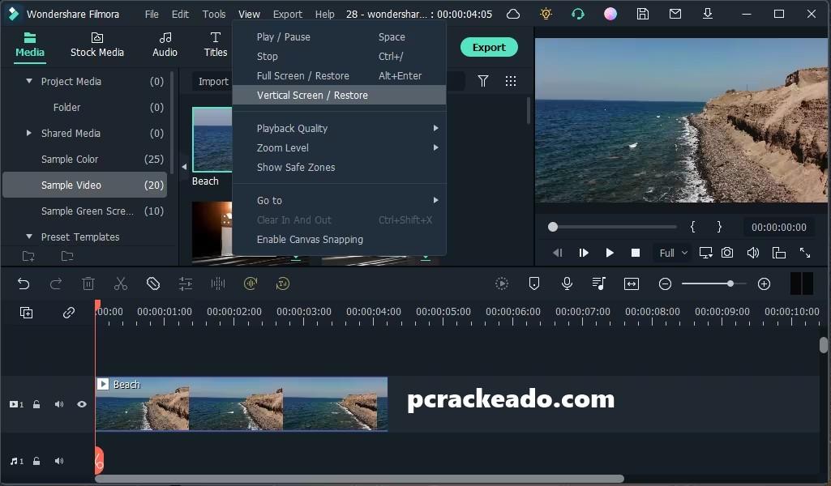This screenshot has width=831, height=486.
Task: Click the timeline zoom slider handle
Action: pyautogui.click(x=730, y=283)
